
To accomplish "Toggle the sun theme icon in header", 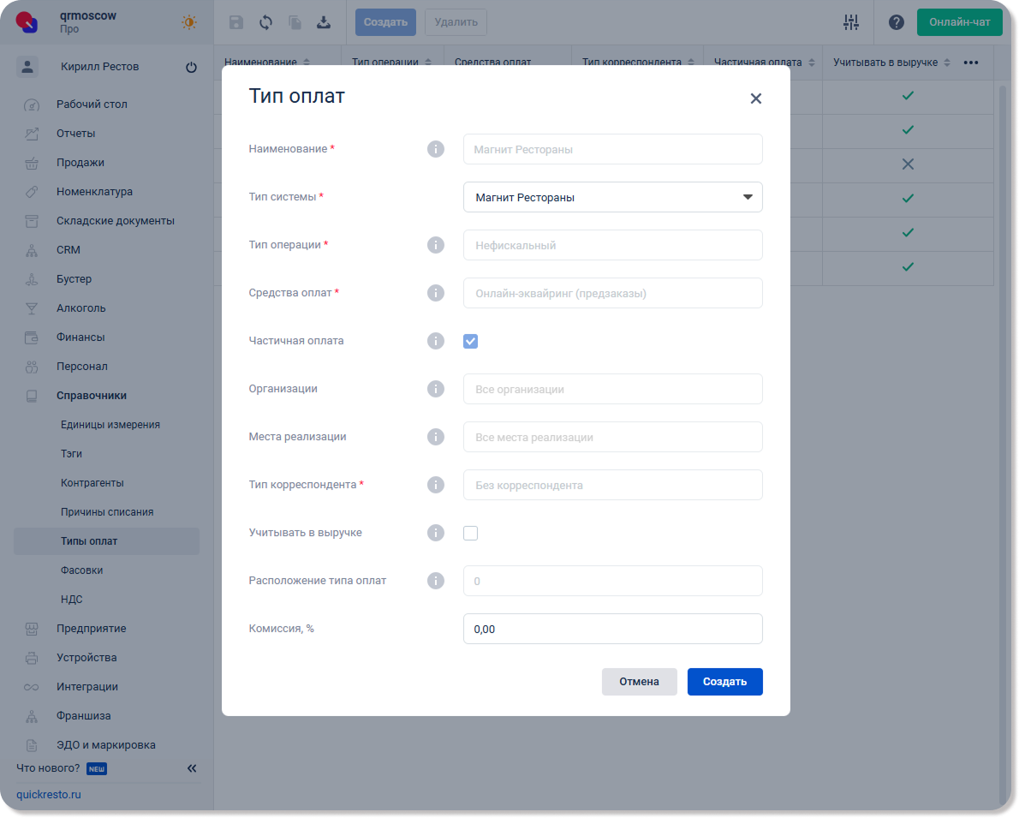I will tap(189, 22).
